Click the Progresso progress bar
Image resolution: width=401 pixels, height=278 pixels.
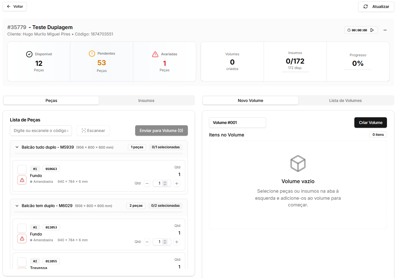358,69
